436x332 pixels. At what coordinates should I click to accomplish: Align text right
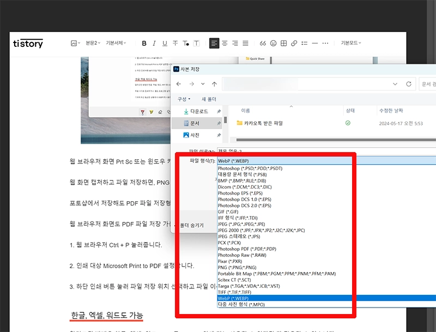235,43
